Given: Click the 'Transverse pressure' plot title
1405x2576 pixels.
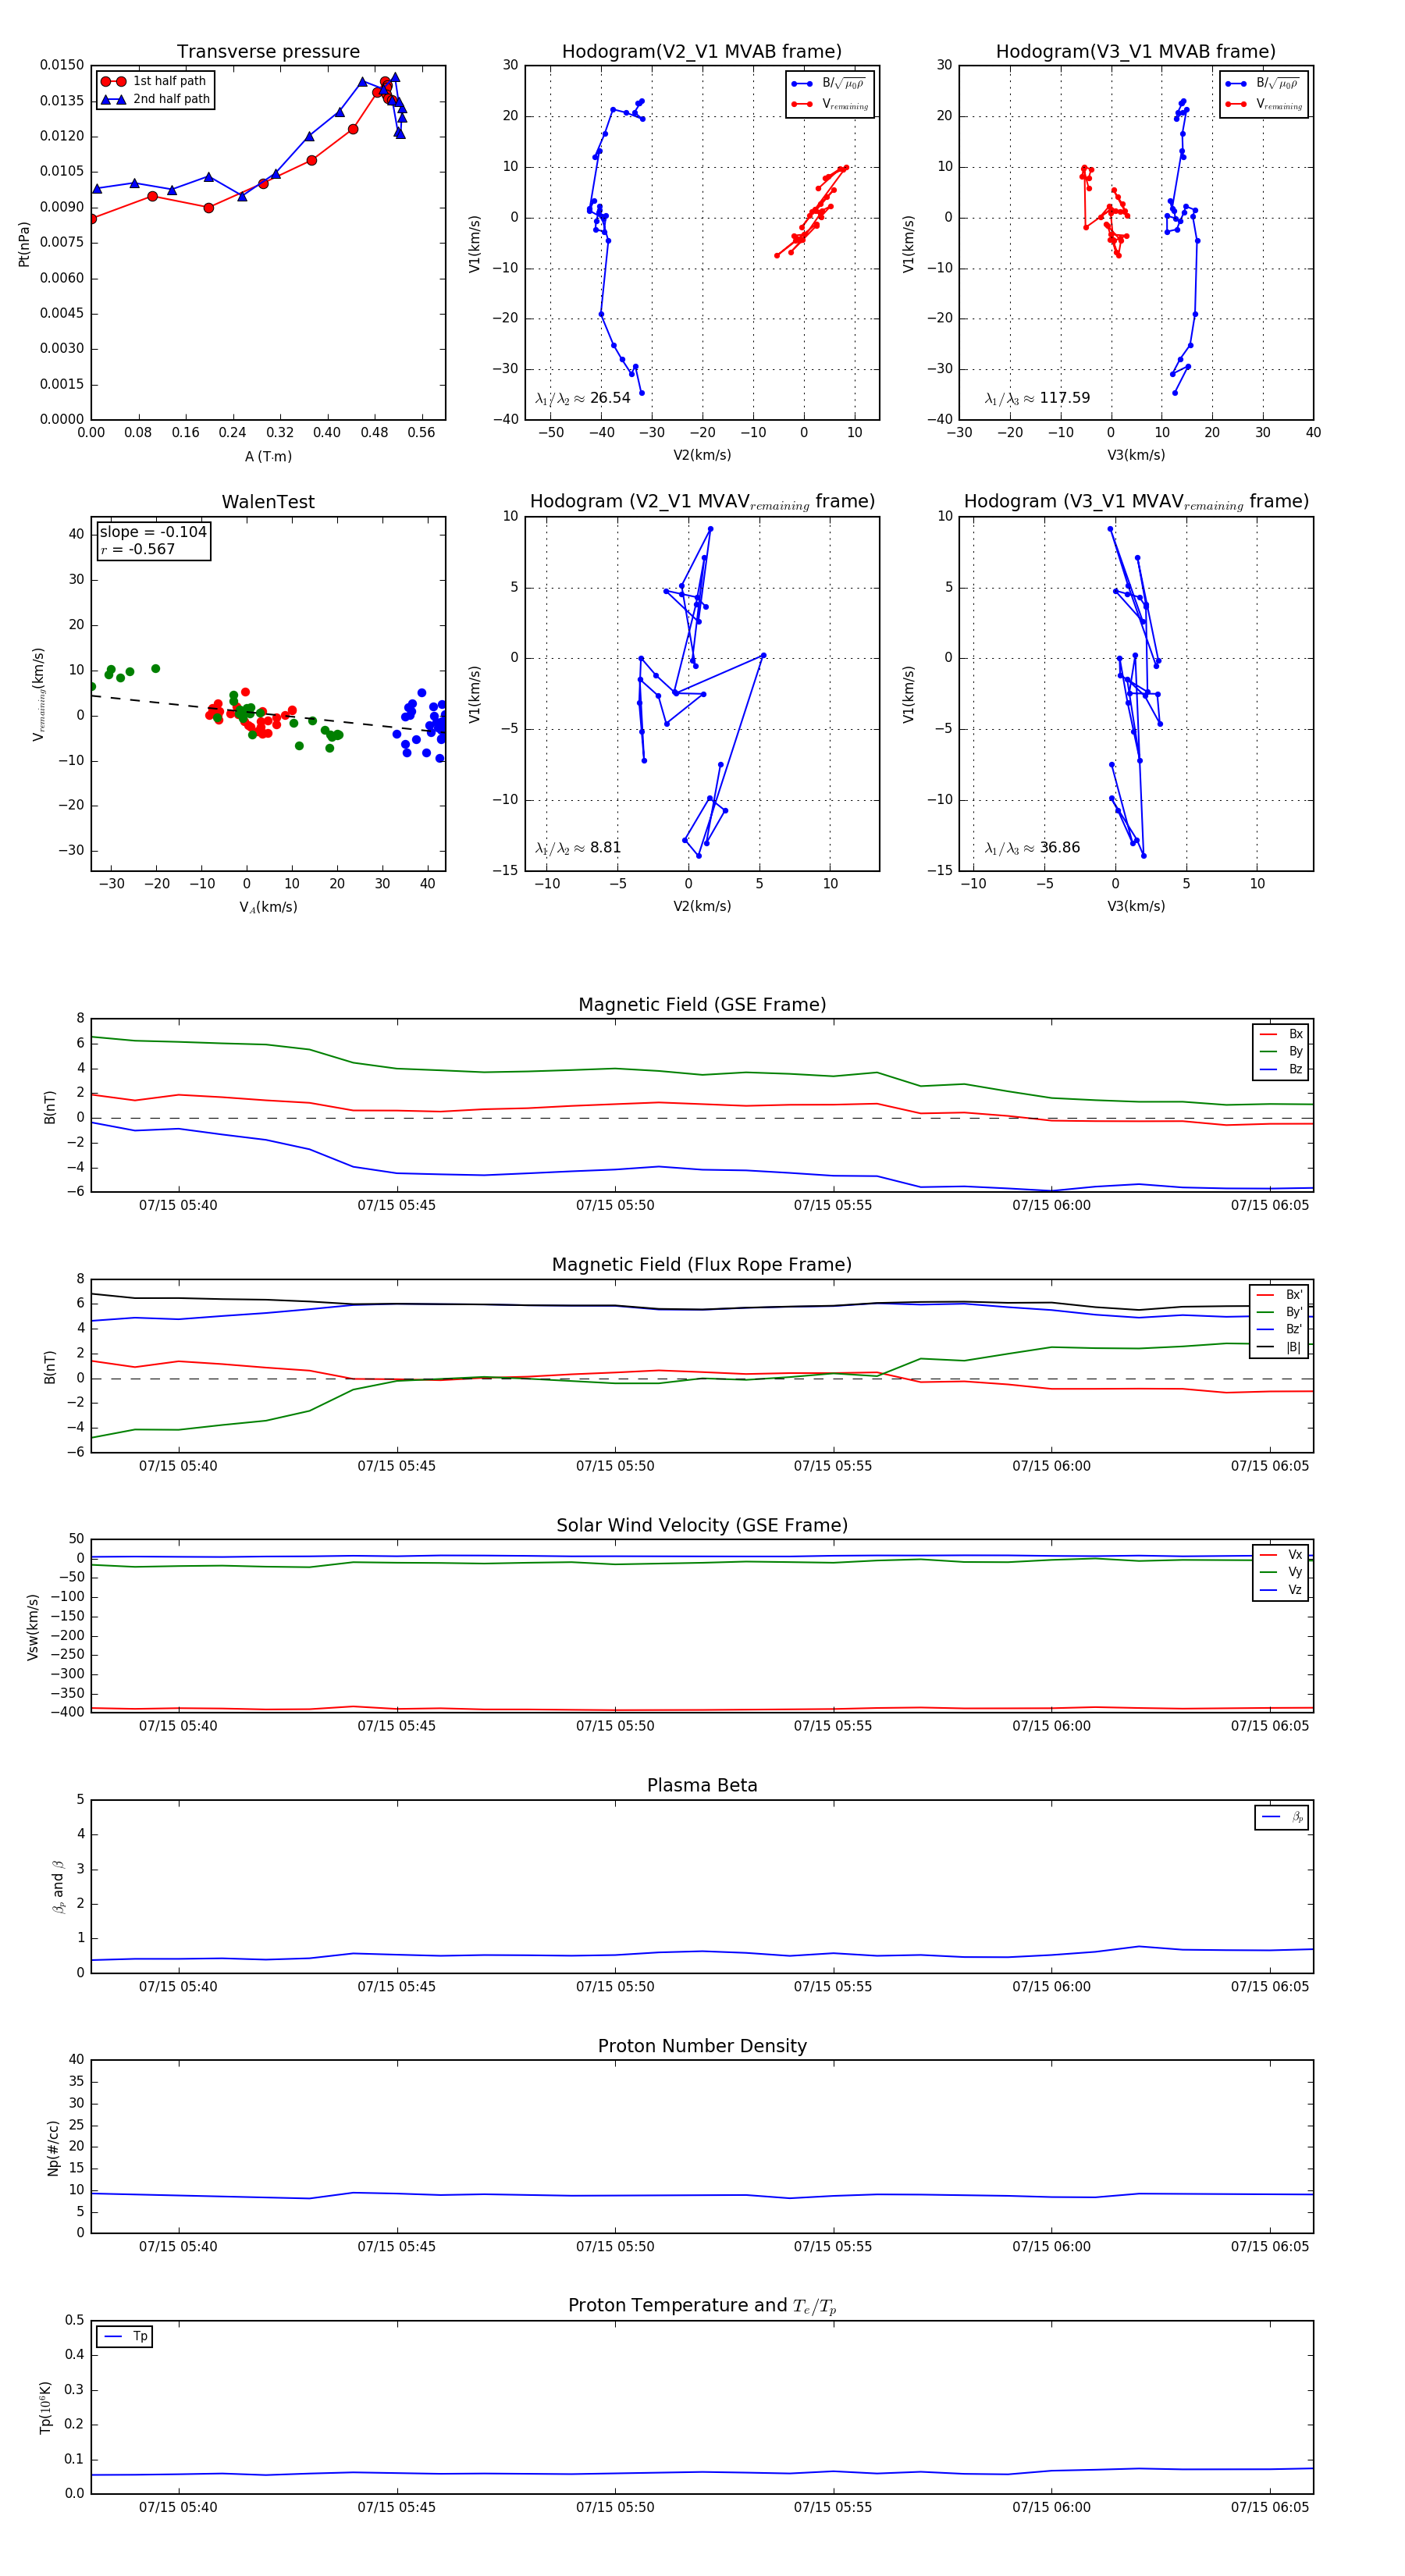Looking at the screenshot, I should pyautogui.click(x=268, y=52).
